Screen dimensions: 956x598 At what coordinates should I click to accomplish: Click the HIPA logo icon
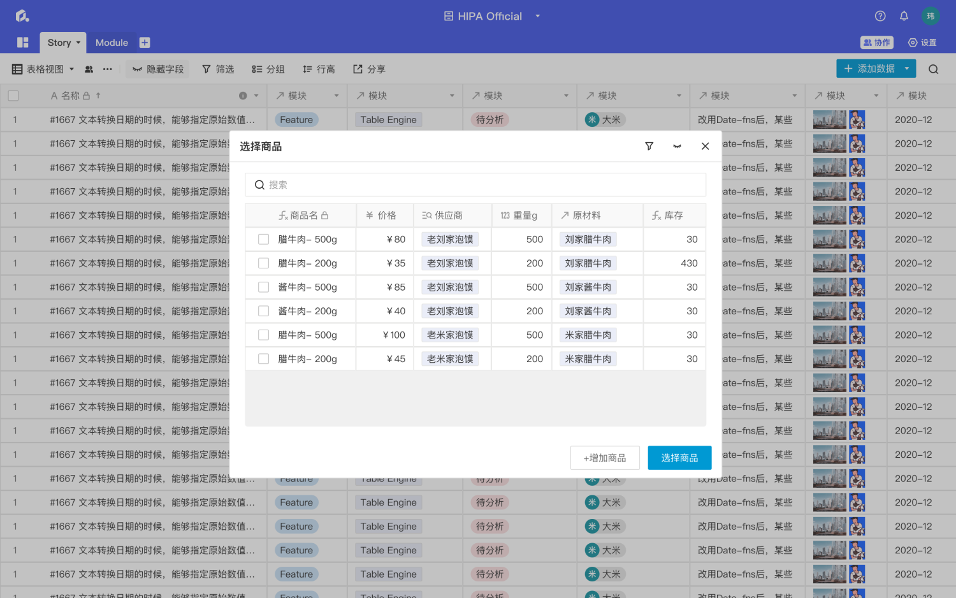[x=22, y=16]
